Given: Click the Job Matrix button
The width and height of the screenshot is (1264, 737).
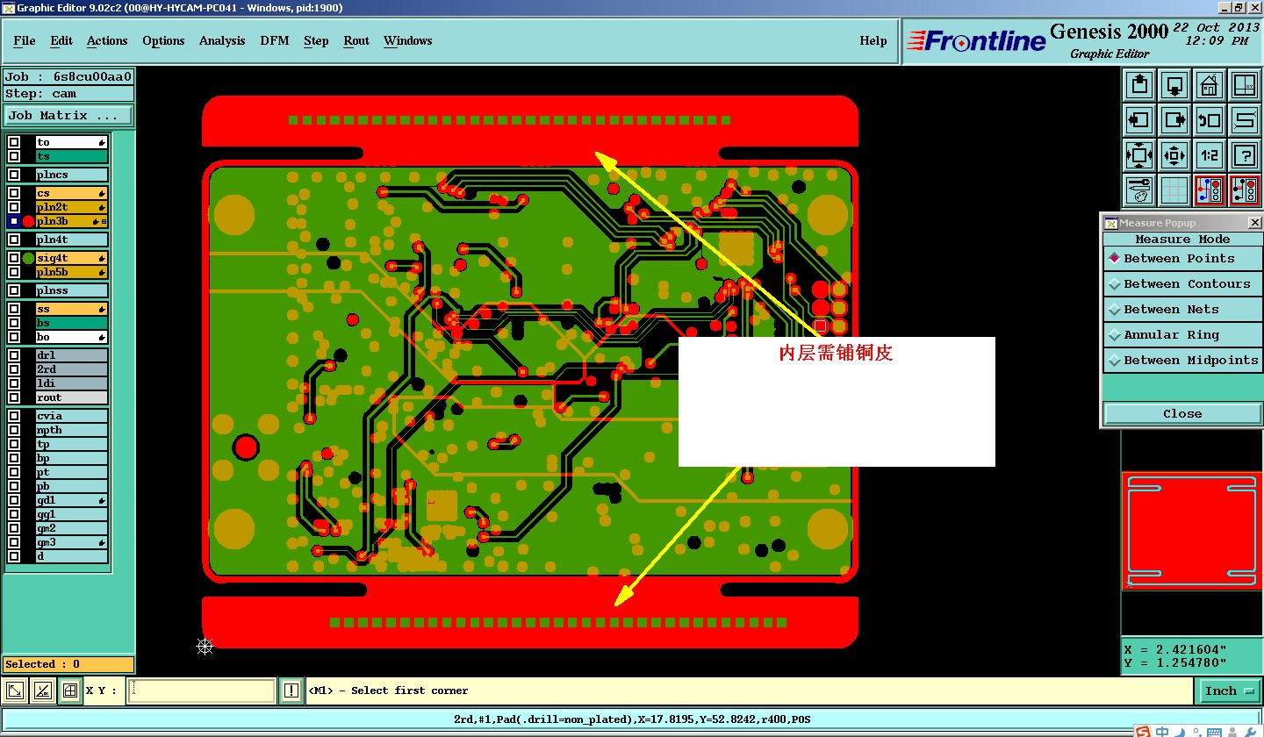Looking at the screenshot, I should click(68, 116).
